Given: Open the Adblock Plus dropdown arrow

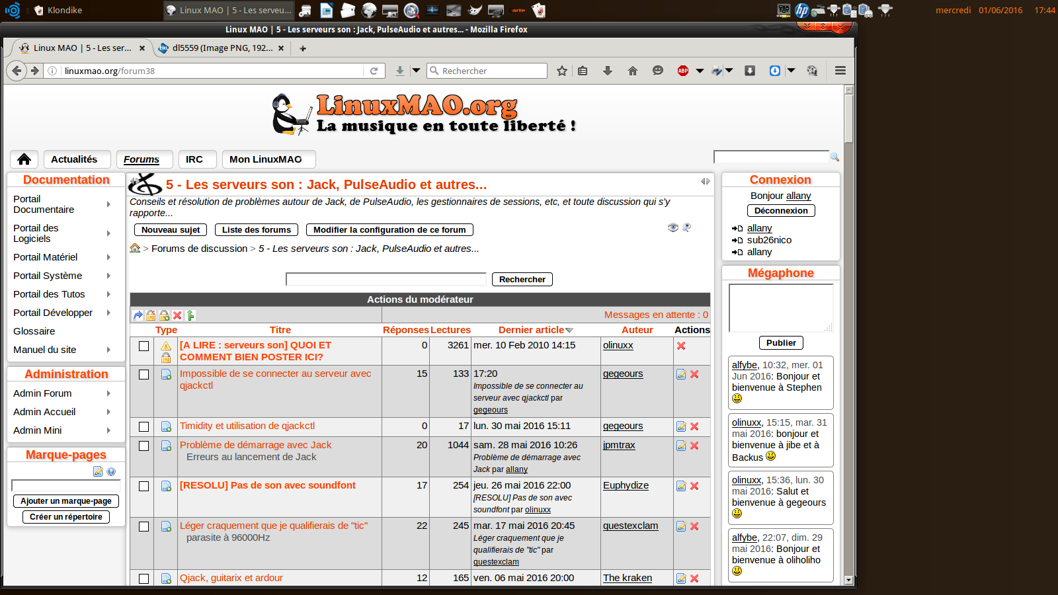Looking at the screenshot, I should click(700, 71).
